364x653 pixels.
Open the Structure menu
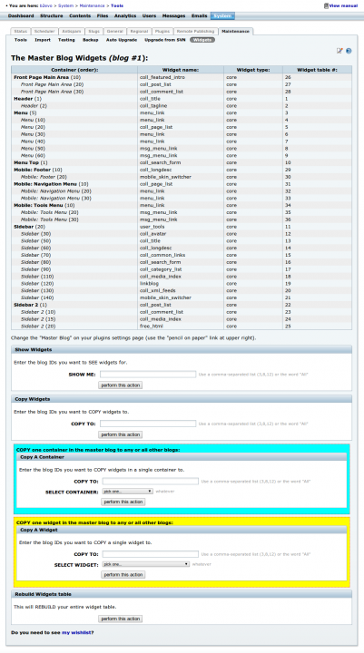tap(51, 15)
